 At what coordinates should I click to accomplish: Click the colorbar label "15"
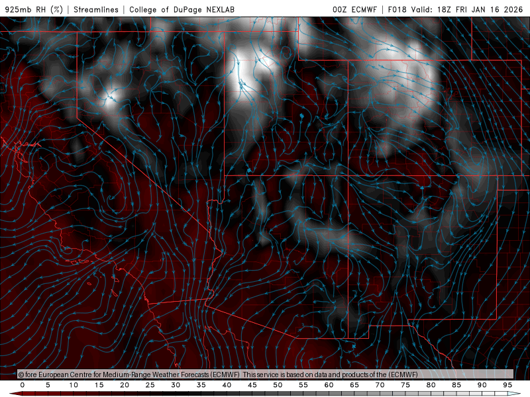[x=99, y=385]
